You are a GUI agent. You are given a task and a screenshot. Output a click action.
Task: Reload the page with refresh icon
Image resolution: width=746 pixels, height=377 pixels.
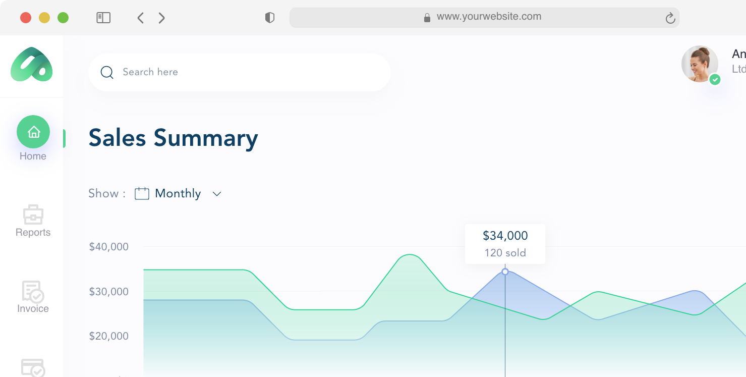click(x=670, y=18)
